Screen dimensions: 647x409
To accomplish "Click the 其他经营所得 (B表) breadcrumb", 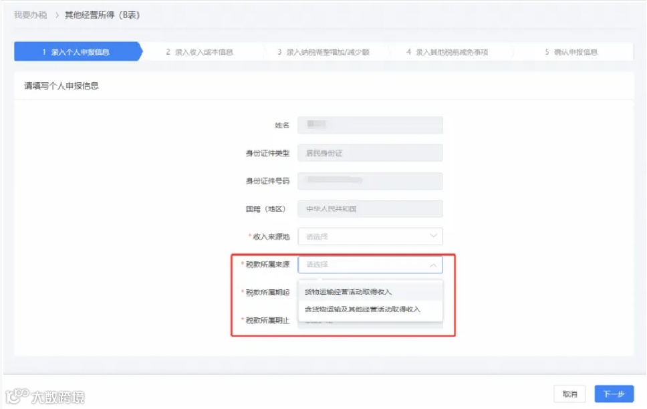I will [102, 15].
